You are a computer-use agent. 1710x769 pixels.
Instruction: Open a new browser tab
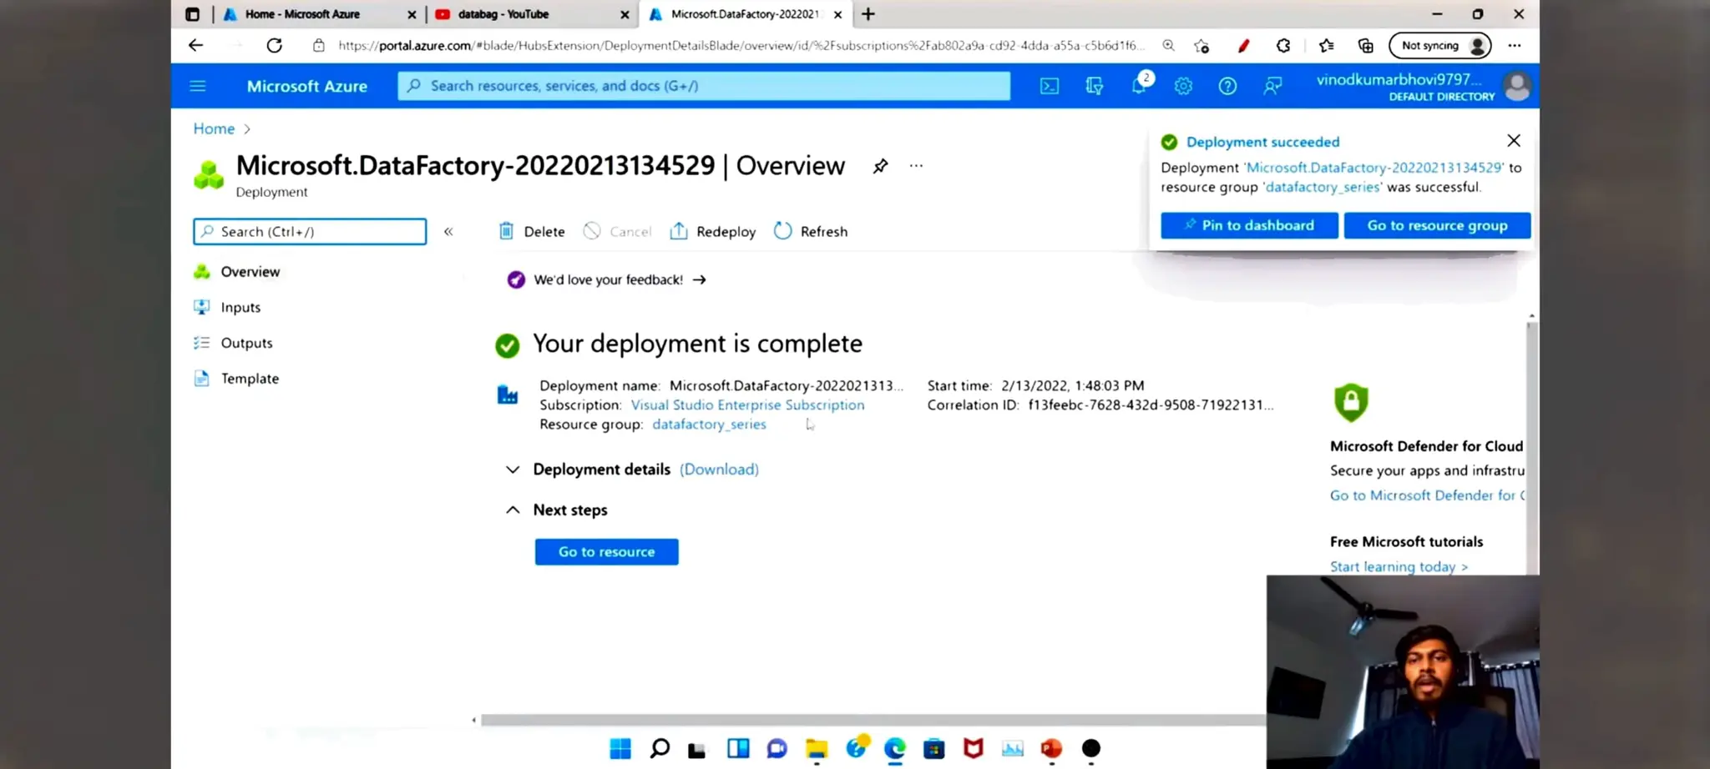[x=868, y=14]
